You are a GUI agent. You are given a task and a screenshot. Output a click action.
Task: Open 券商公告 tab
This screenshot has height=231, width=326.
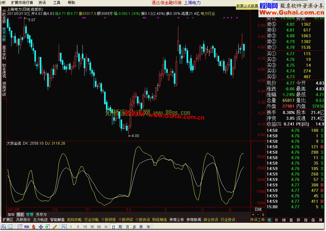177,220
